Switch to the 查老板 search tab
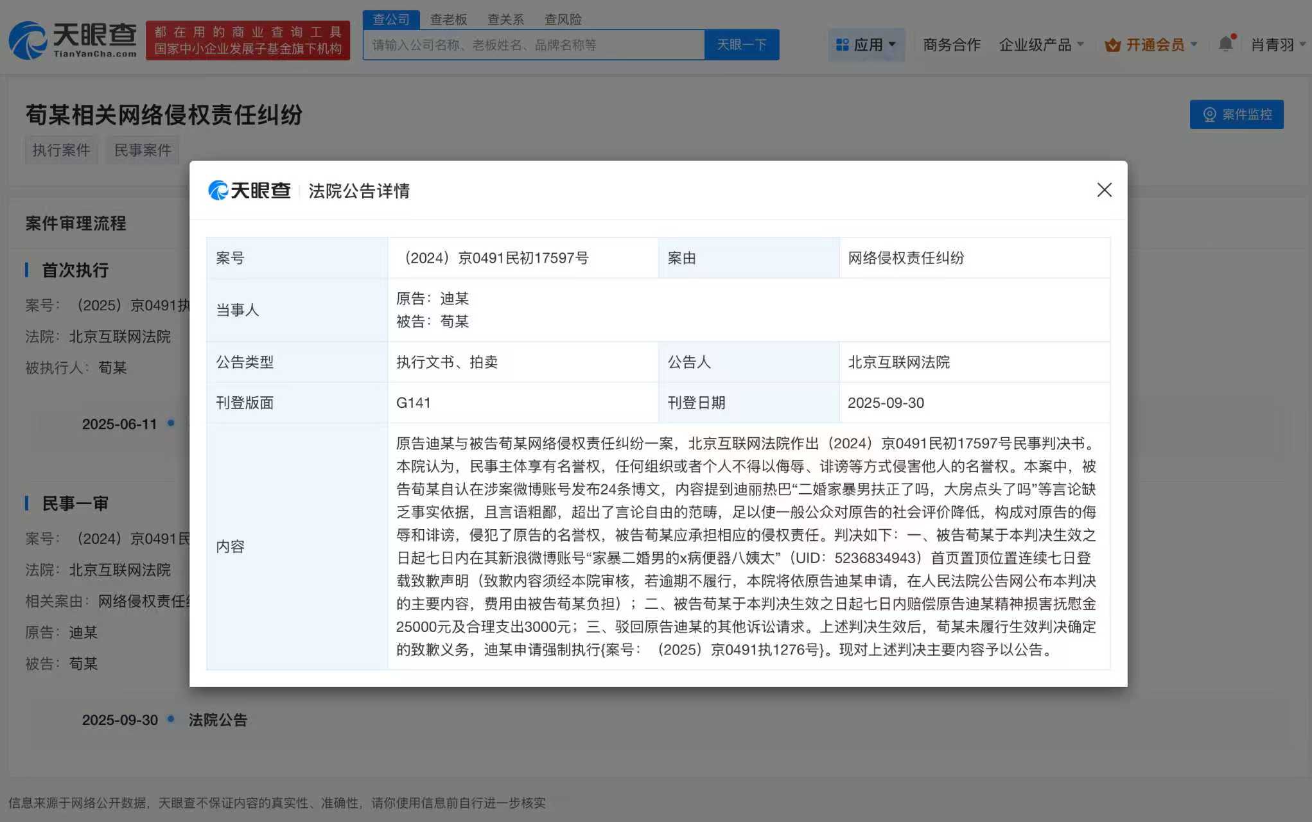 tap(450, 19)
